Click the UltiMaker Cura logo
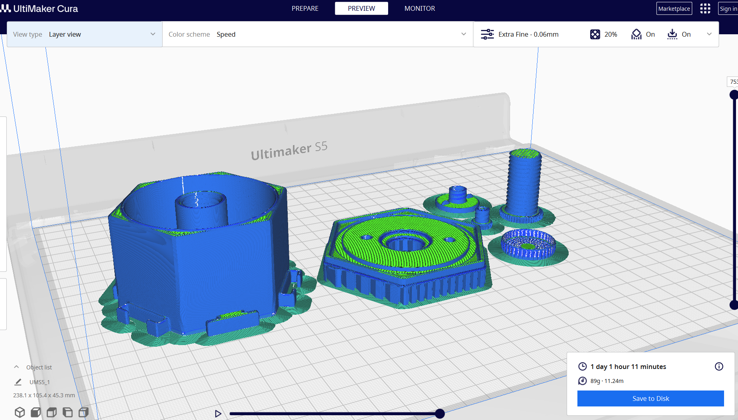The width and height of the screenshot is (738, 420). point(39,8)
